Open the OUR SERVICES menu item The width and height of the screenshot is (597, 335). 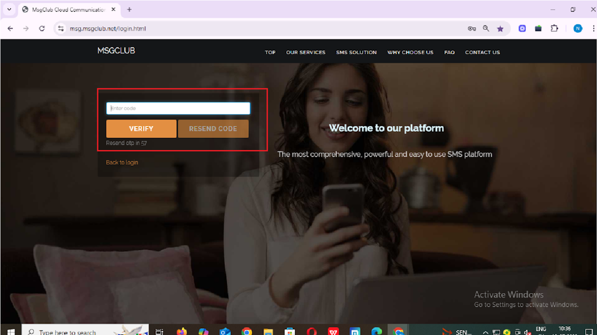point(305,52)
